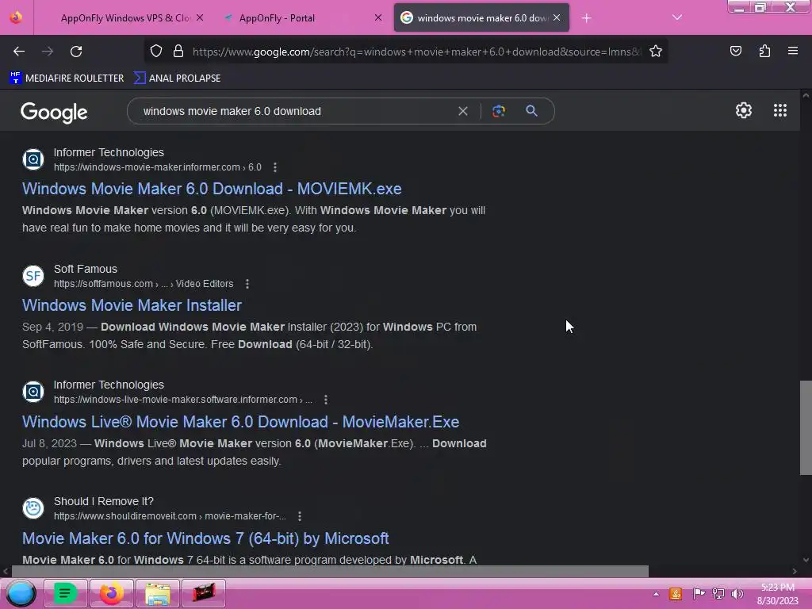Open the Windows Start orb
The height and width of the screenshot is (609, 812).
(21, 593)
